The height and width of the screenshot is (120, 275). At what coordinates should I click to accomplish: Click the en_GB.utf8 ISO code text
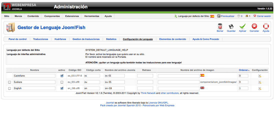click(74, 88)
